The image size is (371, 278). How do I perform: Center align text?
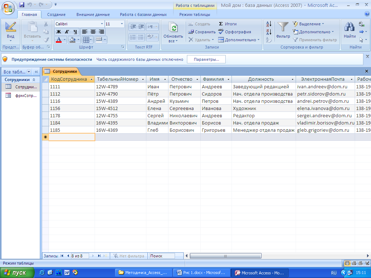(93, 32)
